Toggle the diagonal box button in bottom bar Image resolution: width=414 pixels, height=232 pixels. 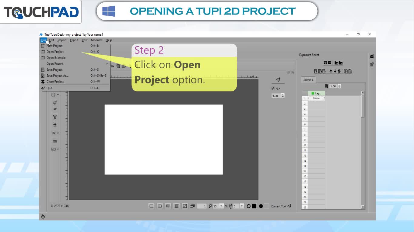[185, 206]
